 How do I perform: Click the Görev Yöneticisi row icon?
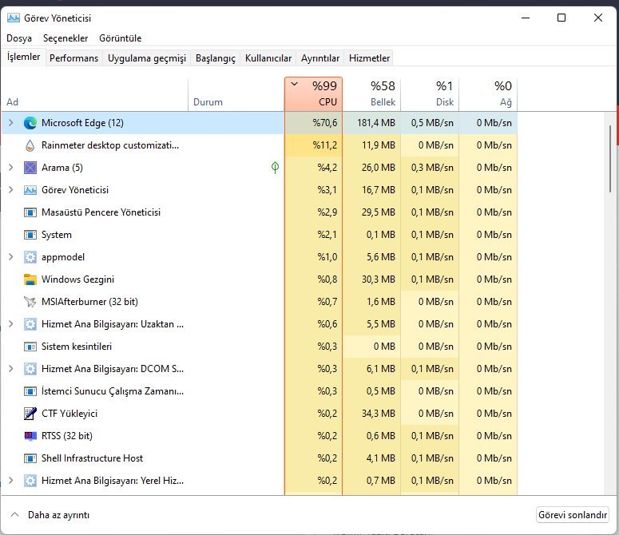pos(30,190)
